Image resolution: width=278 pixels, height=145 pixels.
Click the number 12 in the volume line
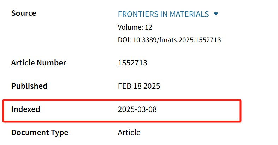[x=148, y=27]
